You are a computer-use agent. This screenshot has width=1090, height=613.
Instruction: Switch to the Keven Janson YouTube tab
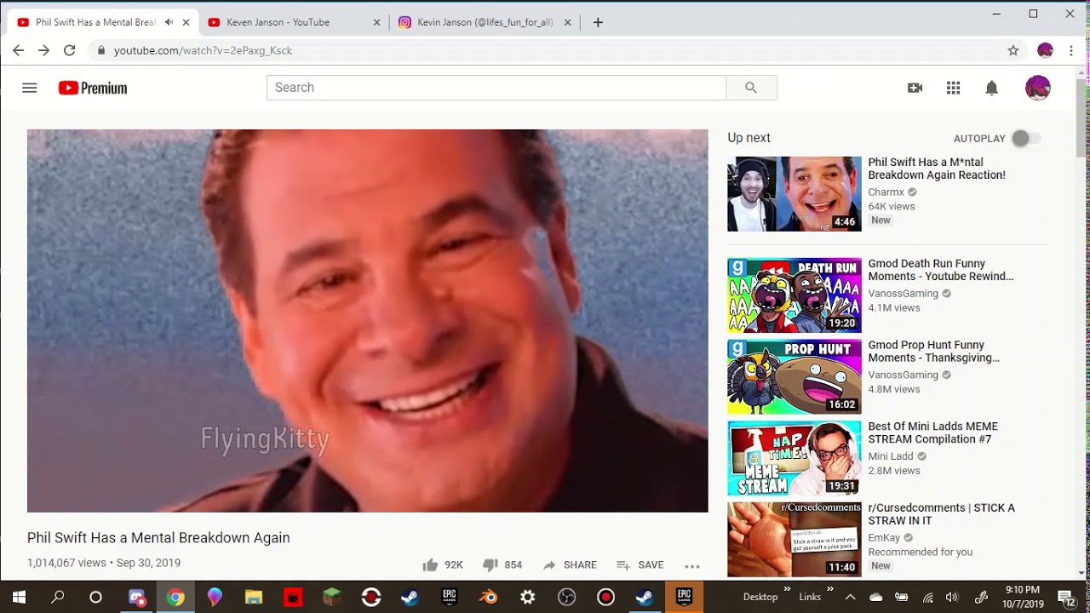(295, 22)
